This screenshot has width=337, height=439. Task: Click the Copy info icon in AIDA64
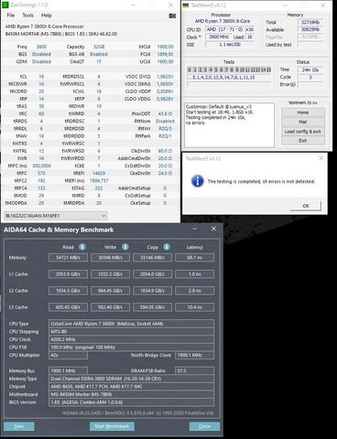(x=167, y=247)
